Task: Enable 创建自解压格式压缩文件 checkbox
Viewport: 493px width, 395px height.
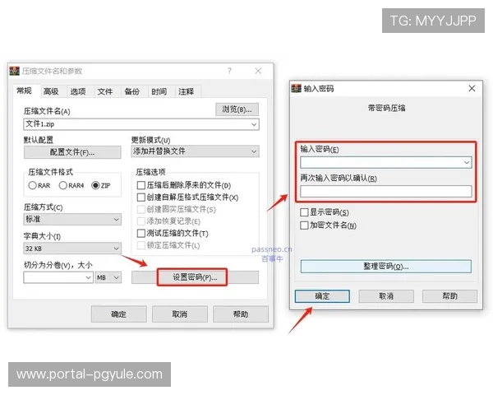Action: (x=141, y=197)
